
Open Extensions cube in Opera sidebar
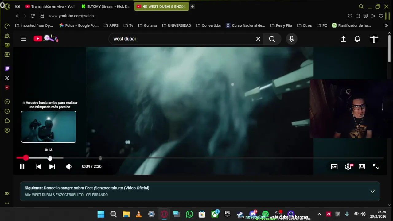[7, 121]
